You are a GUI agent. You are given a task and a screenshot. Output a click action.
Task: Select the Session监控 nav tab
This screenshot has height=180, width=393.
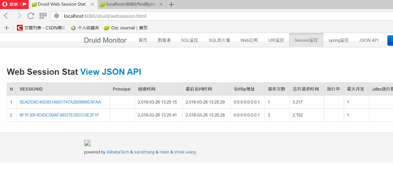306,40
